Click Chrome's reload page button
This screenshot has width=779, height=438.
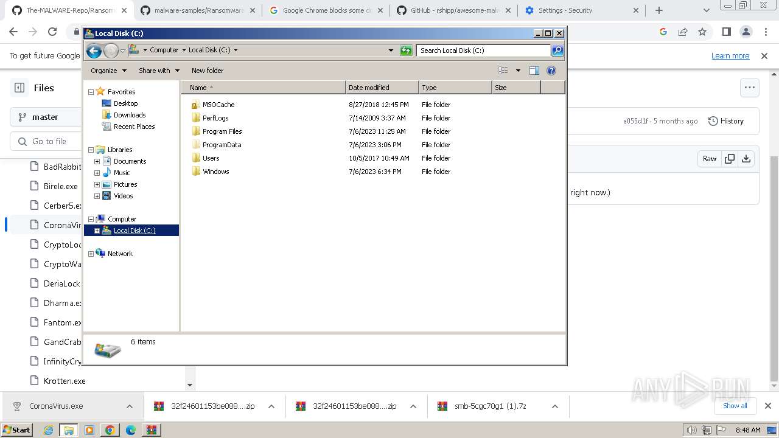52,32
